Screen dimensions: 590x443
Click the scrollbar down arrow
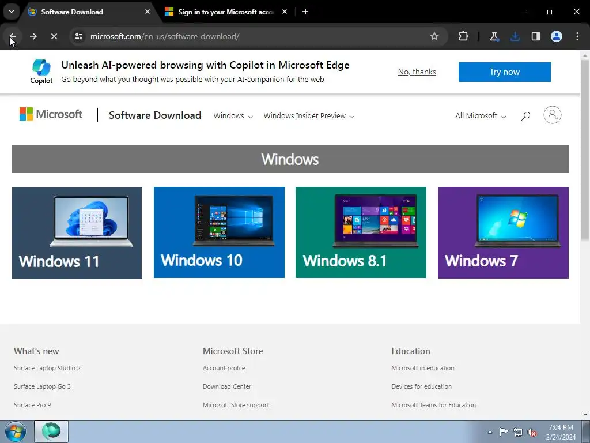point(585,415)
